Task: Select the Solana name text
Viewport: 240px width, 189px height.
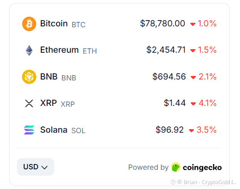Action: 53,130
